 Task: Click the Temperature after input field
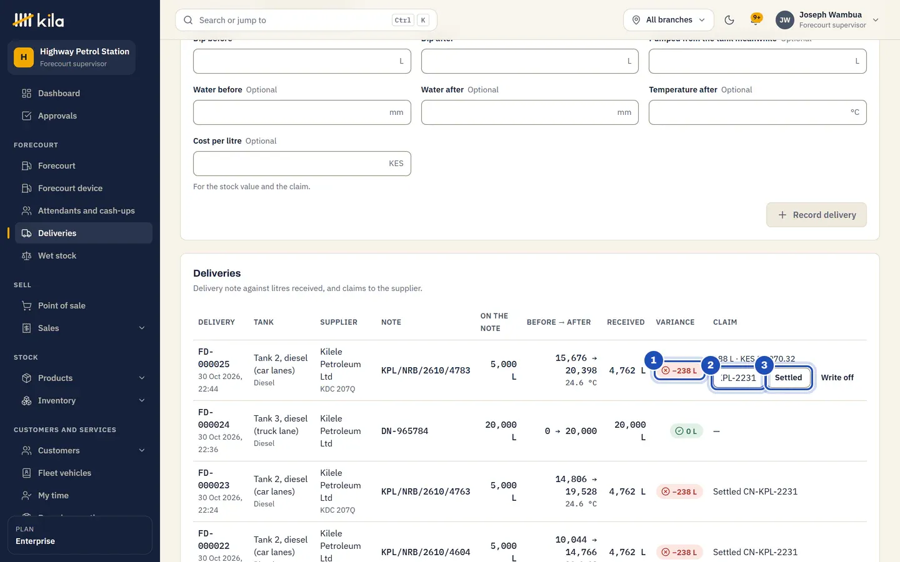[x=757, y=112]
